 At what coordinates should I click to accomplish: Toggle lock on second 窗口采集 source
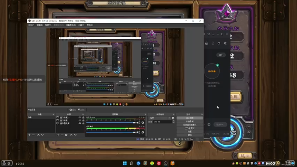point(83,120)
